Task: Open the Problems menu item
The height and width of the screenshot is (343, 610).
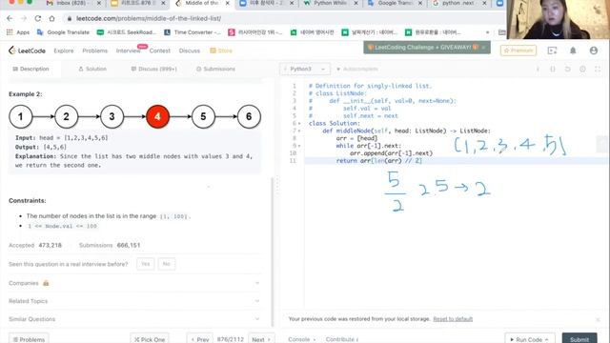Action: point(95,50)
